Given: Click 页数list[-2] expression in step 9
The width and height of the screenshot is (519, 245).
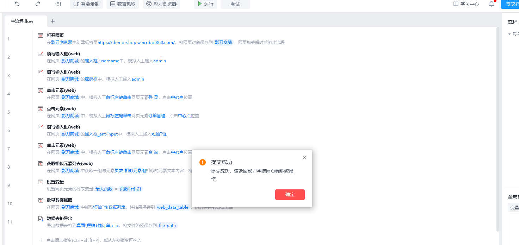Looking at the screenshot, I should click(130, 189).
